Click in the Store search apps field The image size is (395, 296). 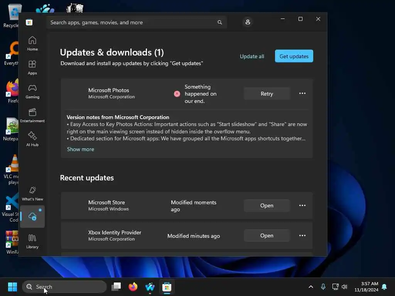(136, 22)
